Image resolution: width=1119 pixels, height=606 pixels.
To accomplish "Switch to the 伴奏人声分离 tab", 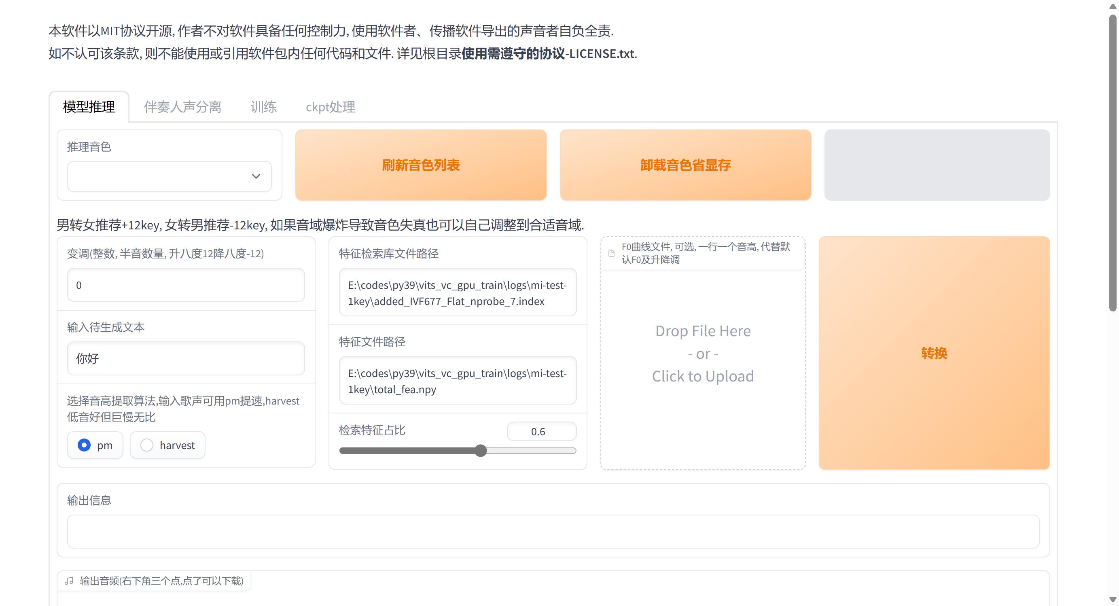I will 182,107.
